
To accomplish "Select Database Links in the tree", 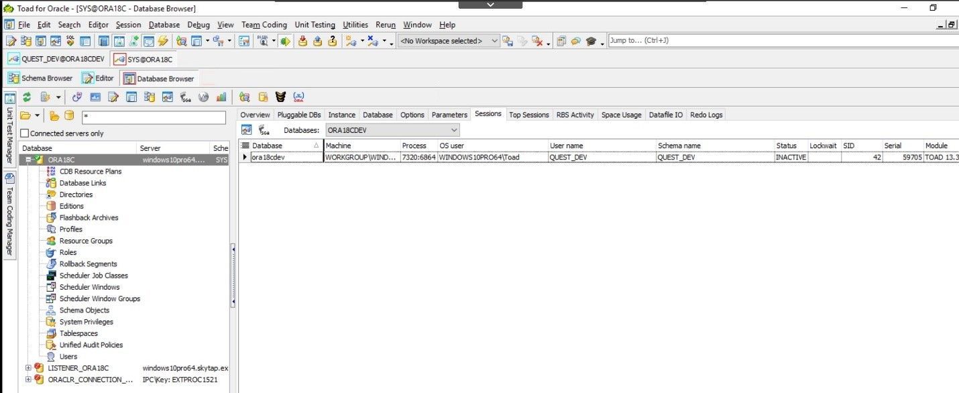I will (x=82, y=183).
